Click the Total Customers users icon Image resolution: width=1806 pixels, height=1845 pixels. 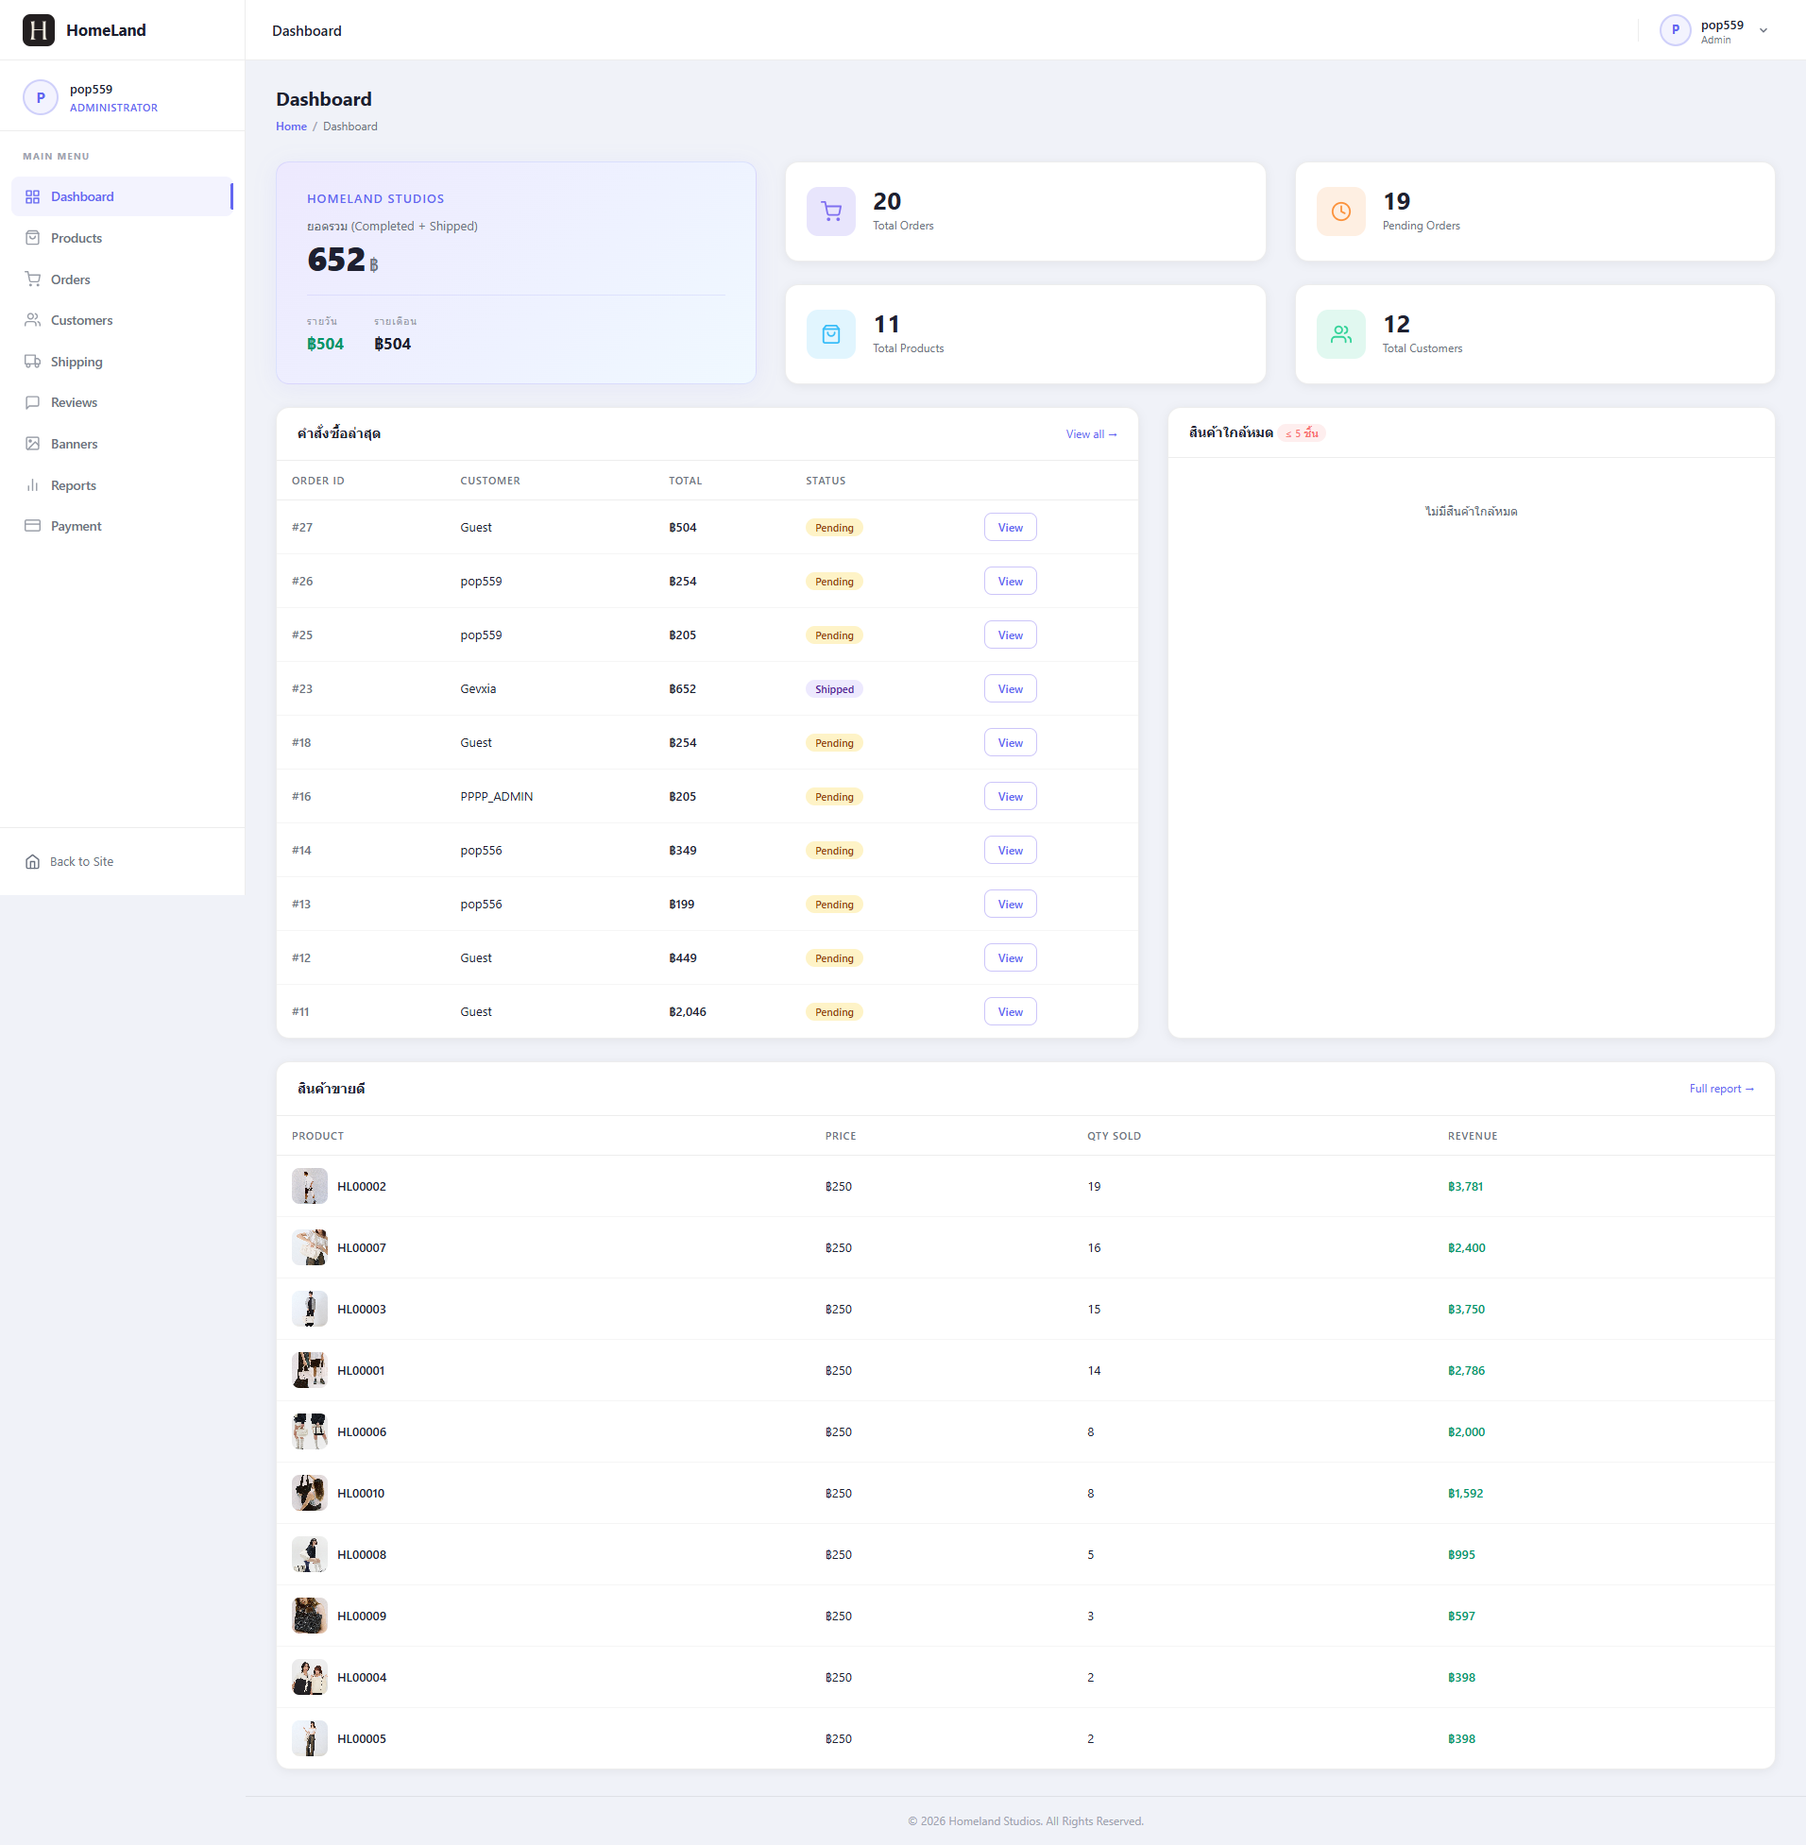[1340, 334]
